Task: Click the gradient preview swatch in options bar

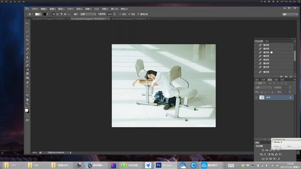Action: [41, 14]
